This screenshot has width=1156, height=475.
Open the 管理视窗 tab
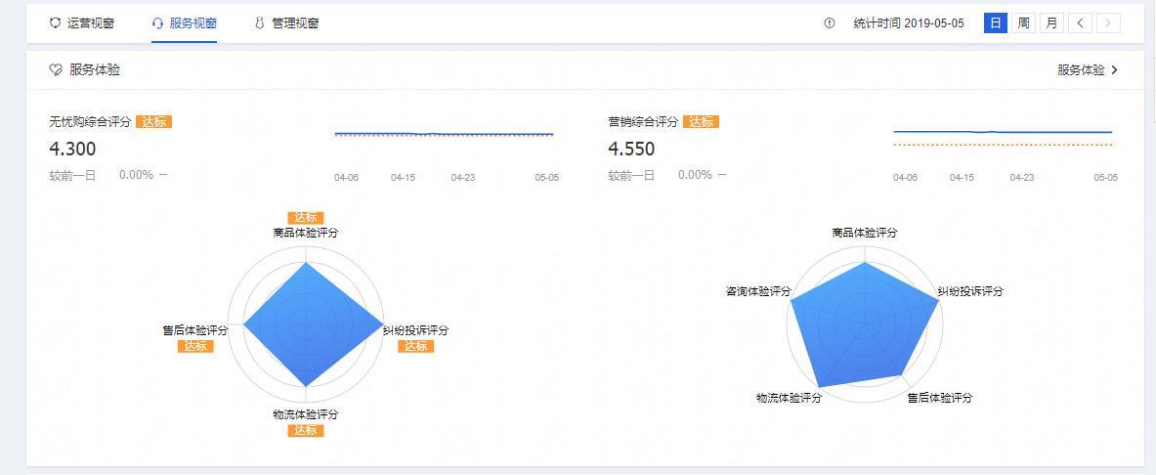[286, 22]
